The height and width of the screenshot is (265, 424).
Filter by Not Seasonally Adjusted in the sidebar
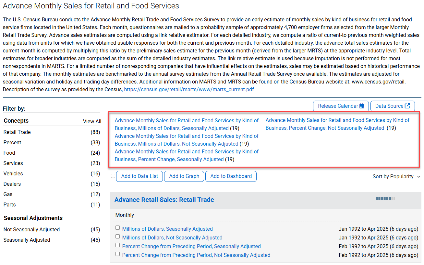(32, 229)
